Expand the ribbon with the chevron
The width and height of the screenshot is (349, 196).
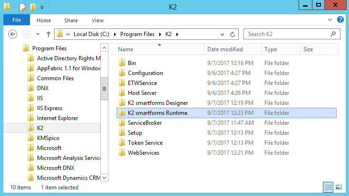point(331,20)
